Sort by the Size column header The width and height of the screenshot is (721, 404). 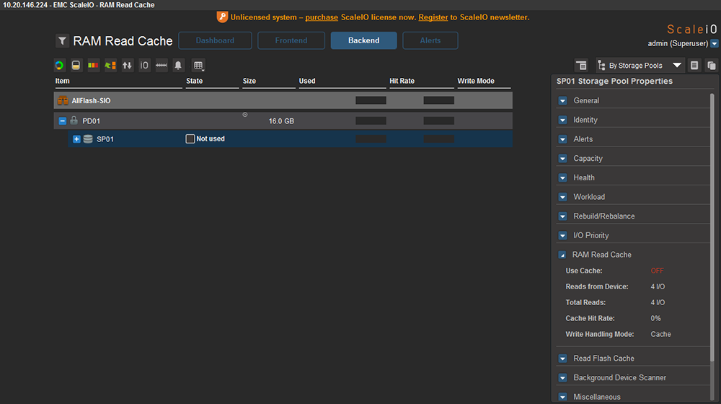(249, 81)
